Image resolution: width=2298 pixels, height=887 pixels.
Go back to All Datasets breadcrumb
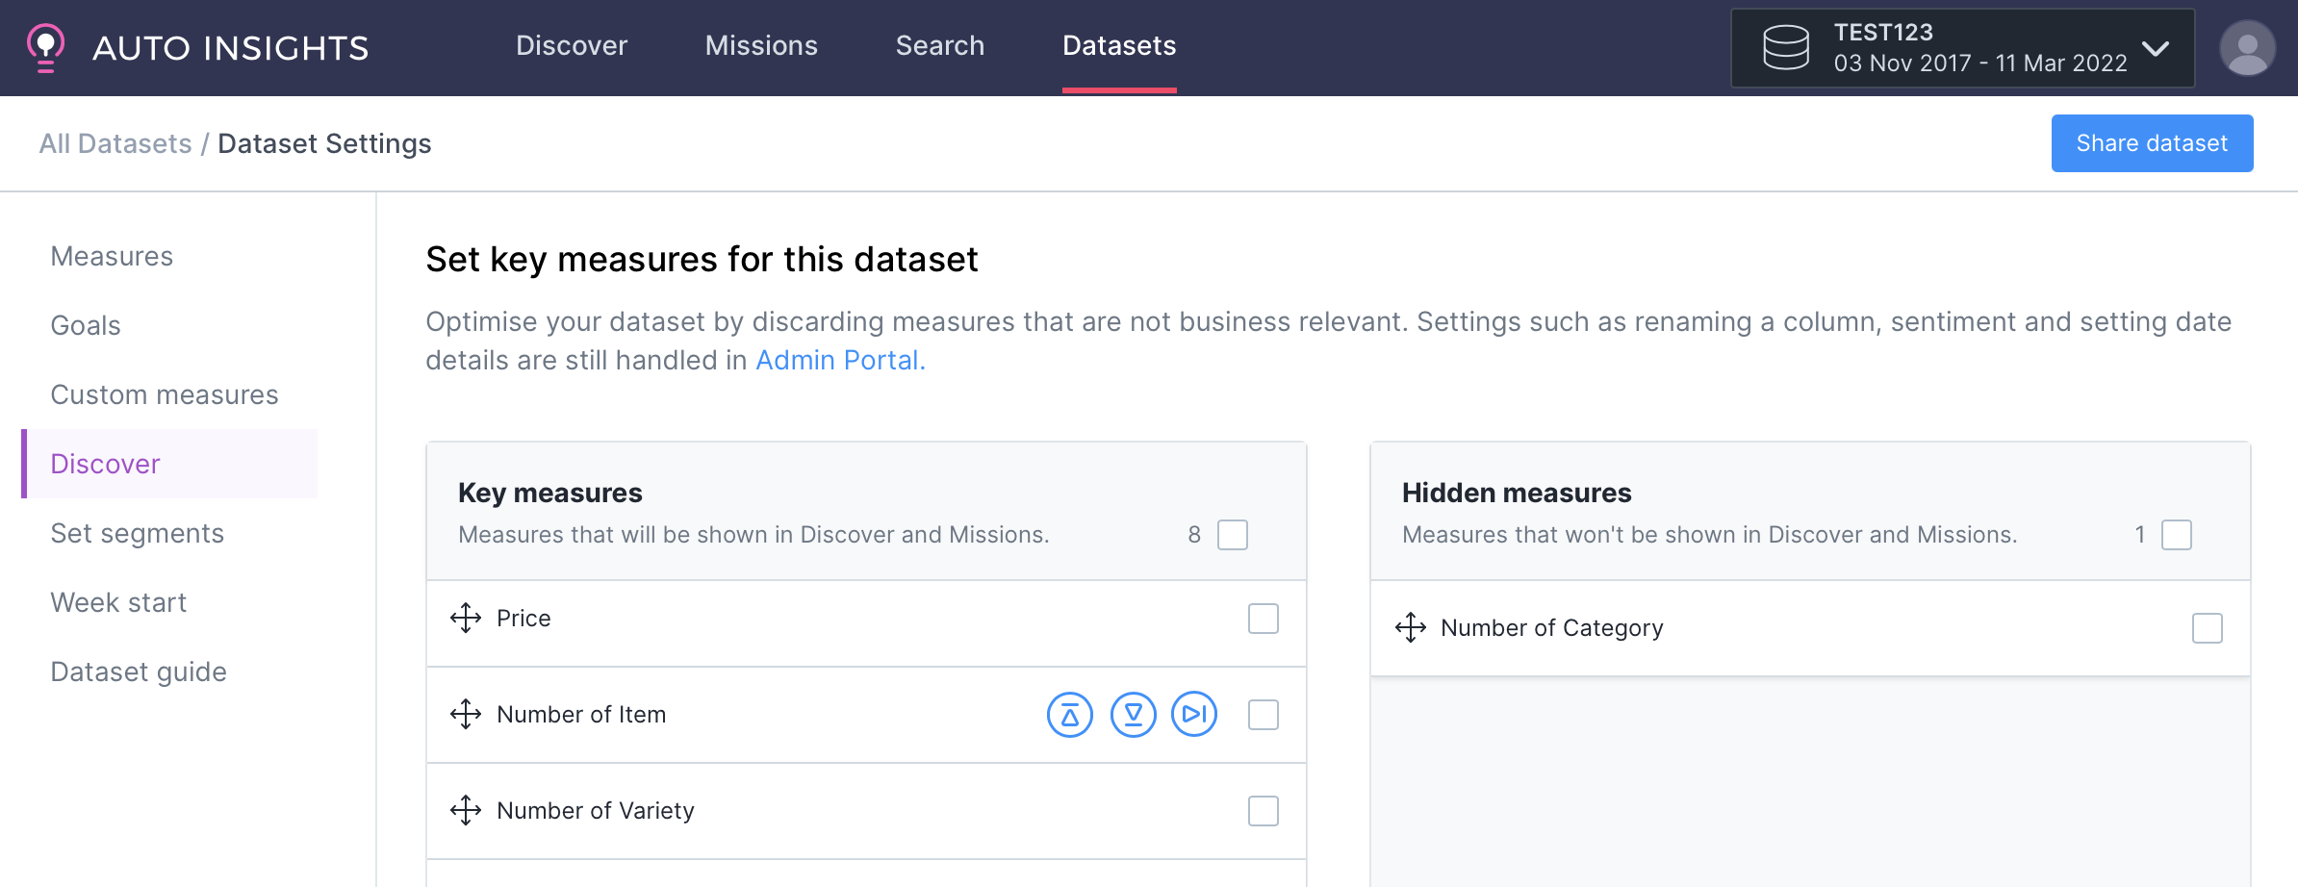[115, 143]
